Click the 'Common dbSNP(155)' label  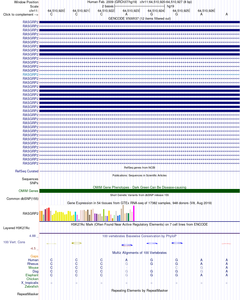pyautogui.click(x=22, y=199)
